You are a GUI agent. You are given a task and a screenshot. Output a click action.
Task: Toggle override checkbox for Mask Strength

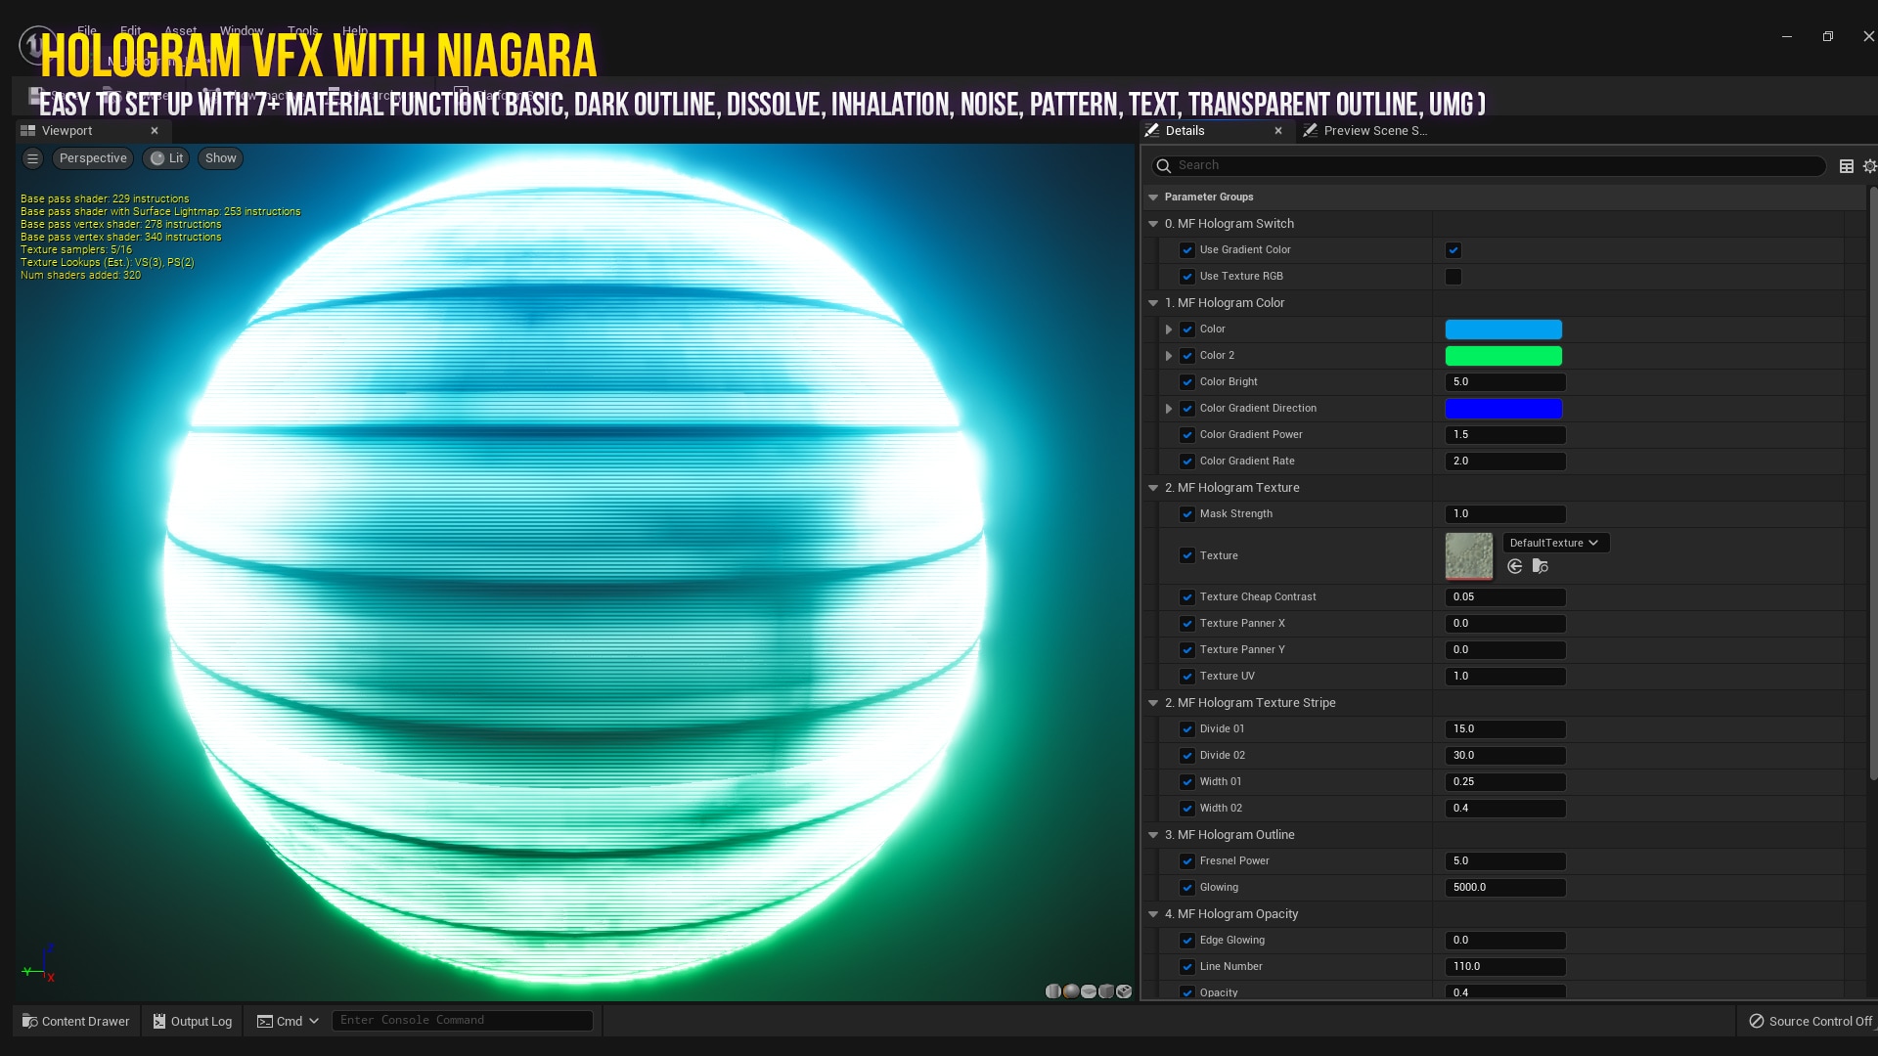point(1187,514)
